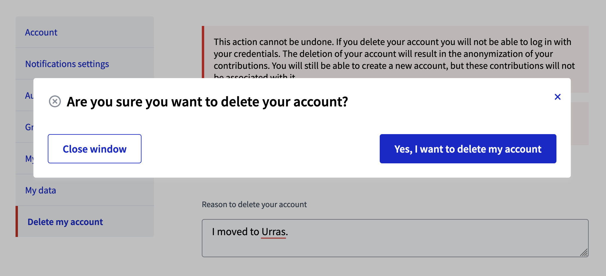606x276 pixels.
Task: Open the Account settings section
Action: coord(41,32)
